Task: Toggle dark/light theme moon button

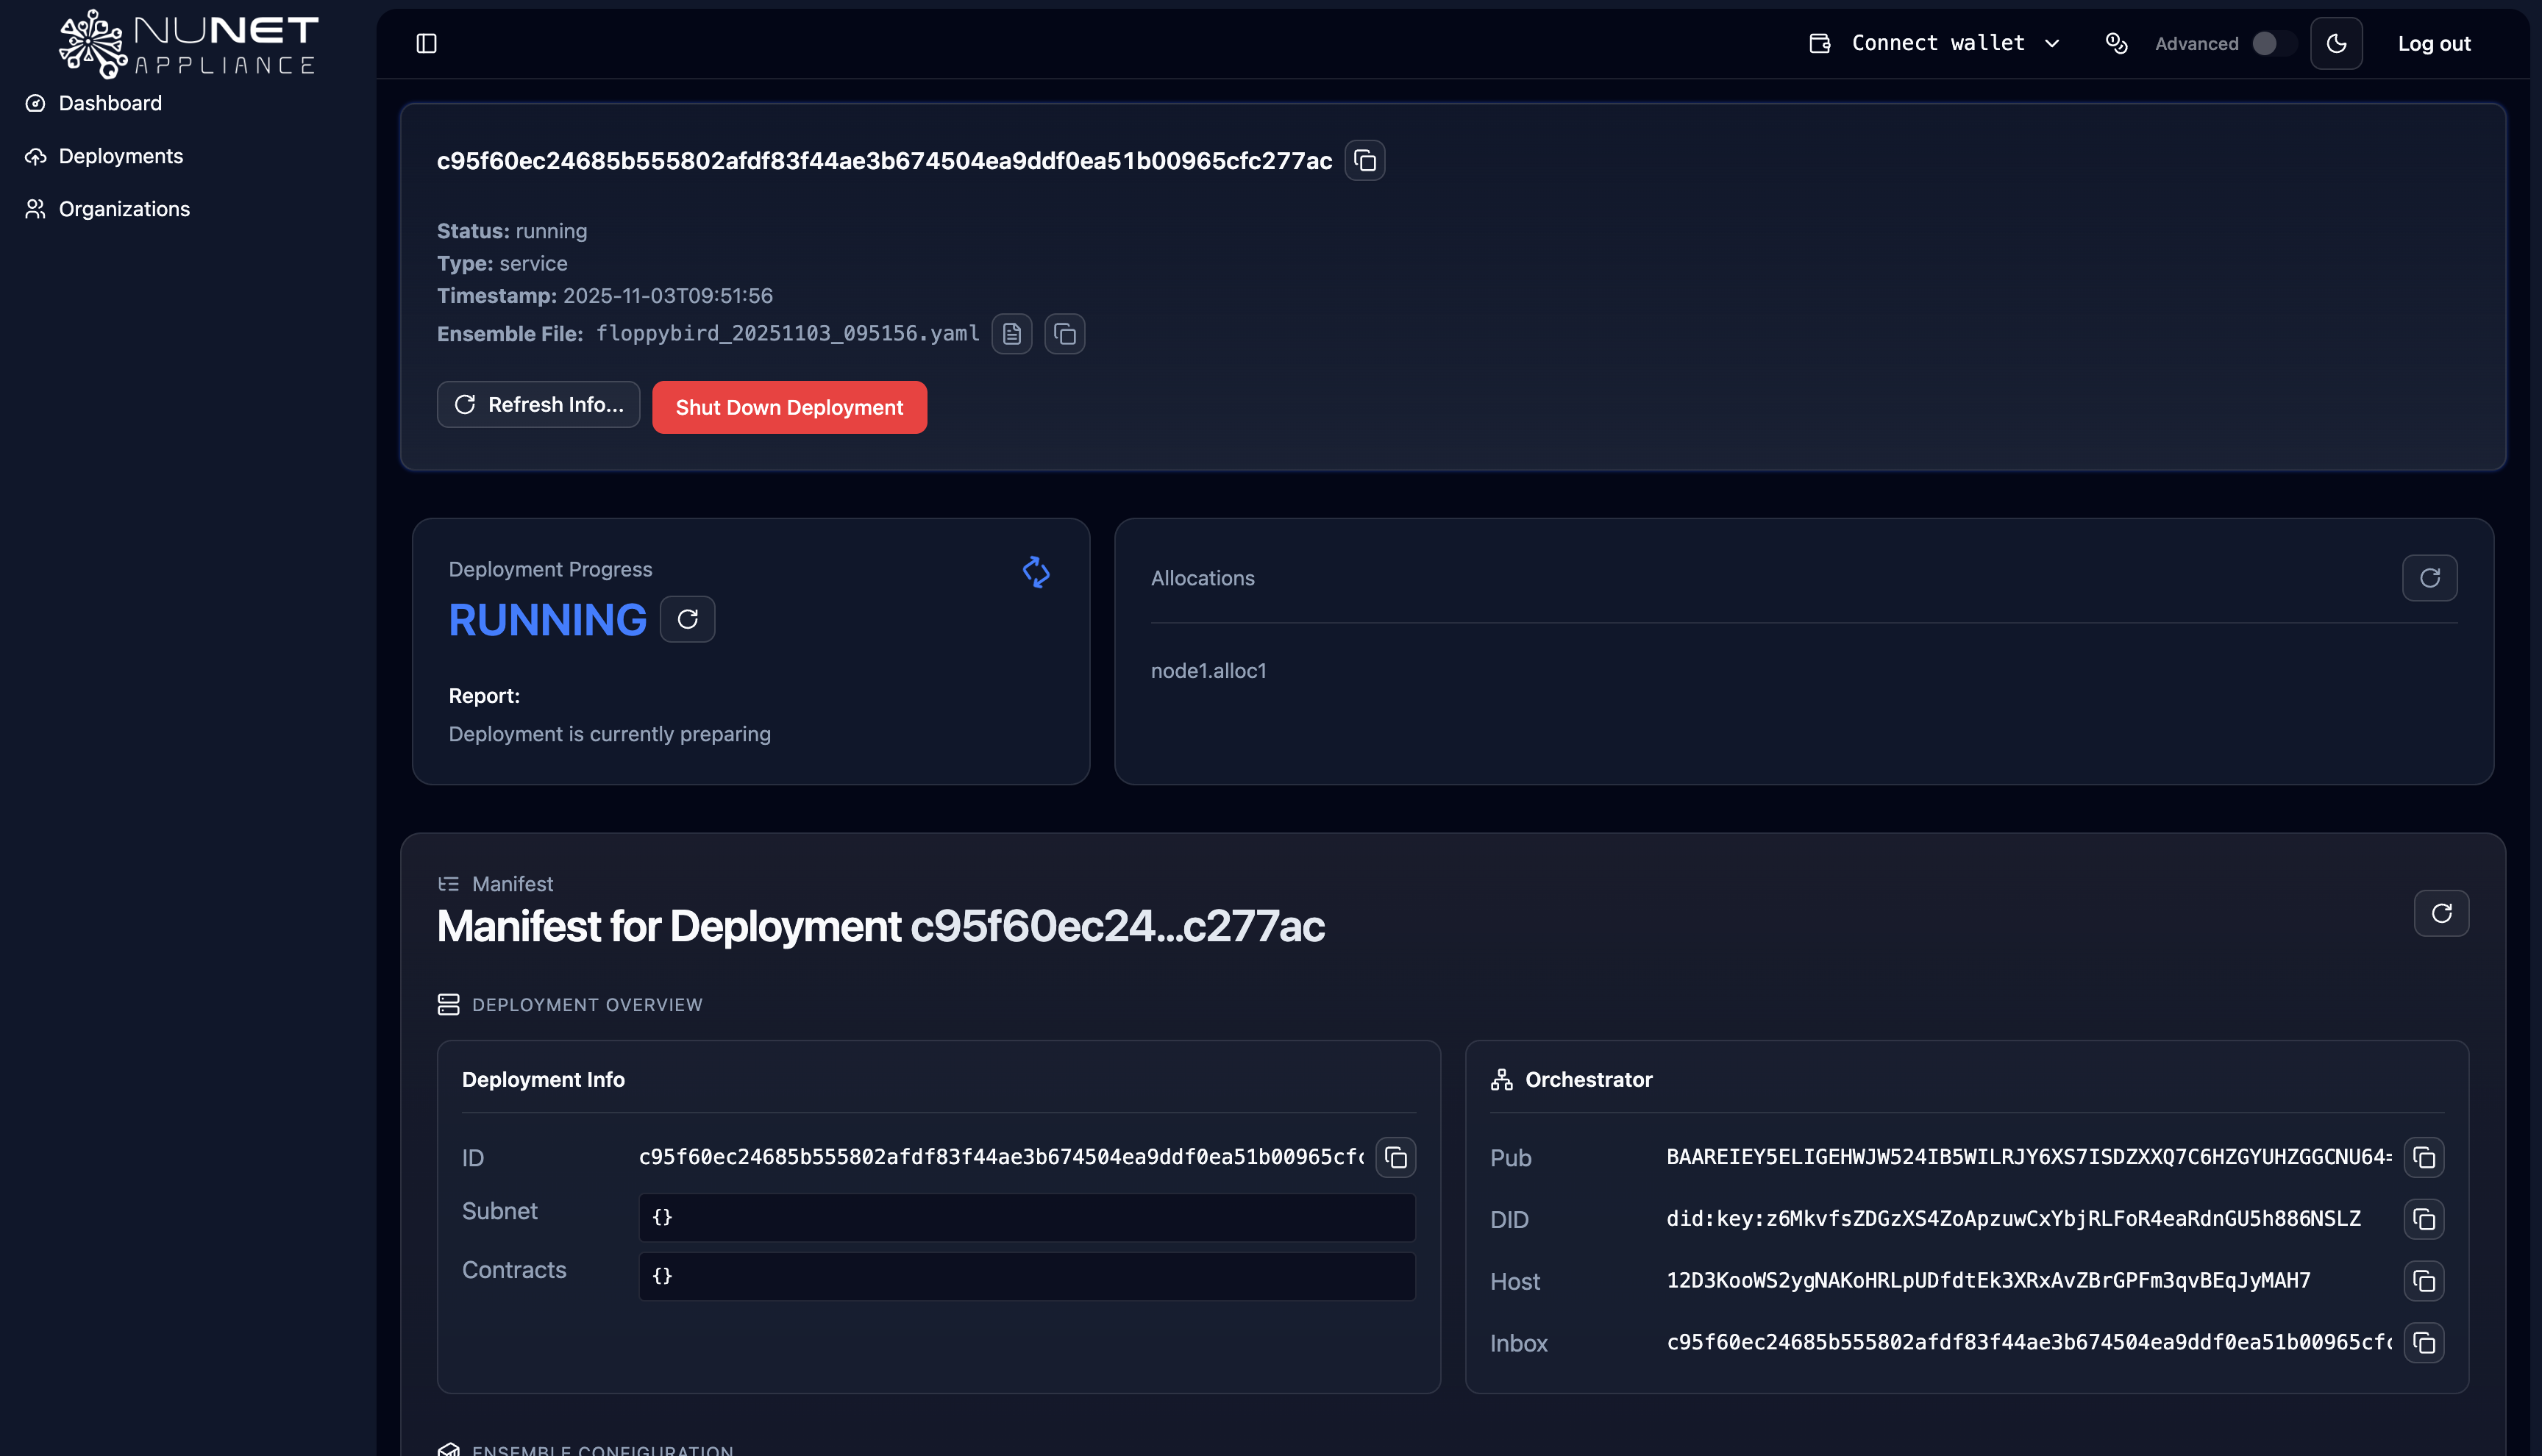Action: click(x=2336, y=43)
